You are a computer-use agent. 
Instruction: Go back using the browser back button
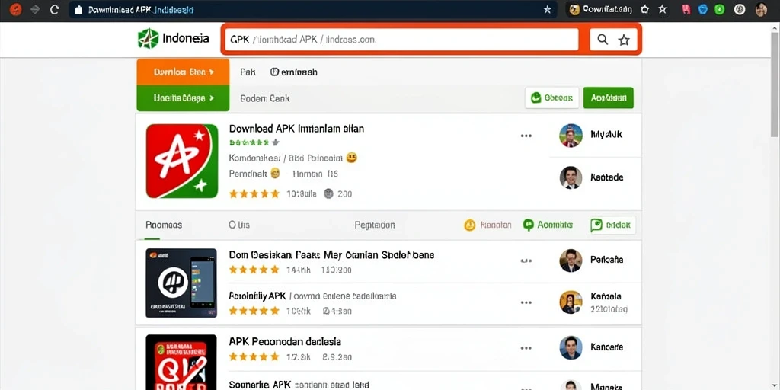16,9
